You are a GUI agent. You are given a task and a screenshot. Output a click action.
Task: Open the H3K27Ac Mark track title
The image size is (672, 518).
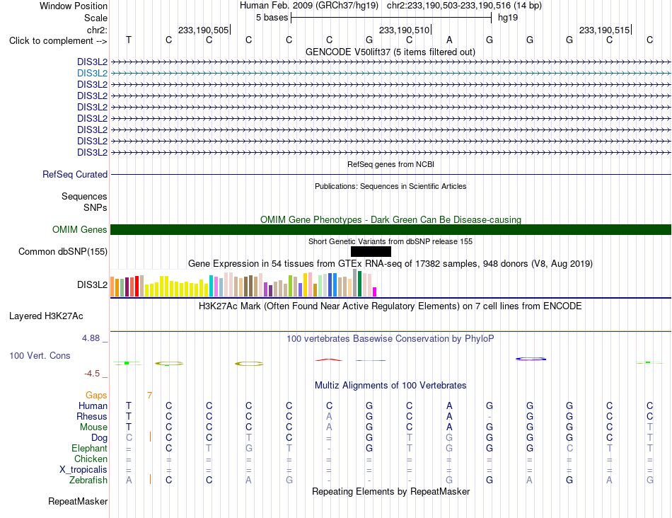[390, 306]
